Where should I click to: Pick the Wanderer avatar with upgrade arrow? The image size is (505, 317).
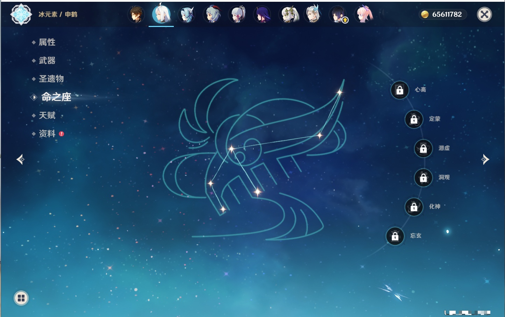coord(338,15)
